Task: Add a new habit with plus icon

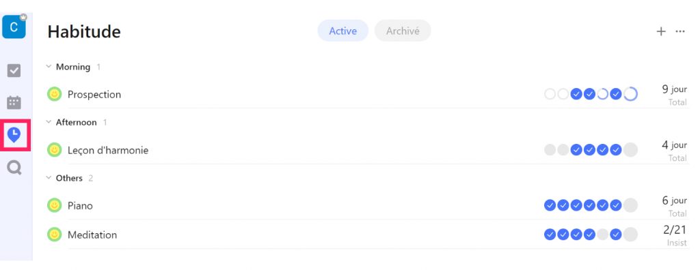Action: tap(661, 31)
